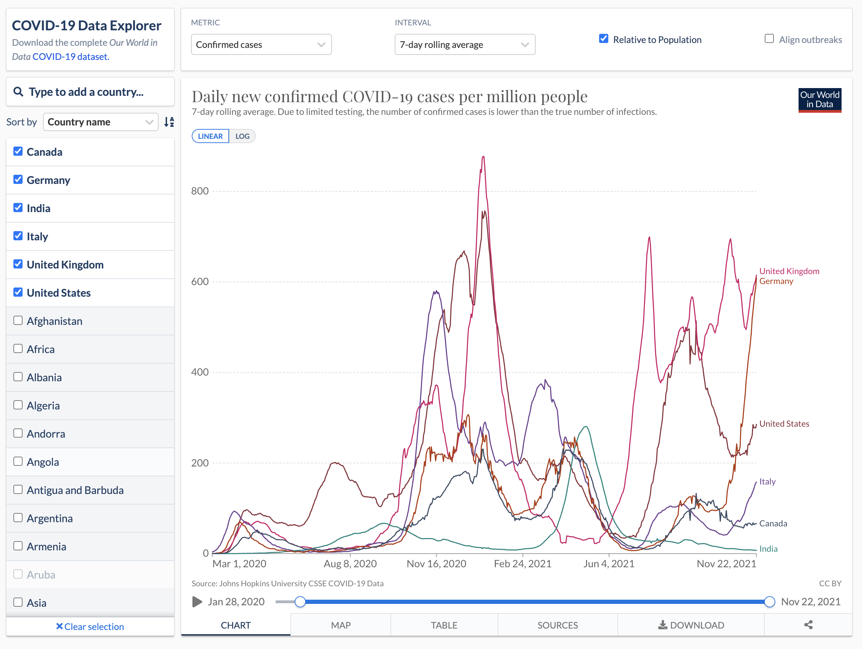Expand the 7-day rolling average dropdown

click(464, 45)
